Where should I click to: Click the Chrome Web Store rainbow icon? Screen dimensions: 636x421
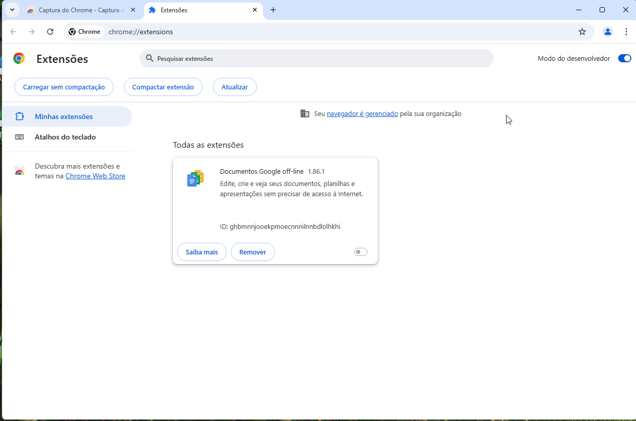[x=19, y=171]
